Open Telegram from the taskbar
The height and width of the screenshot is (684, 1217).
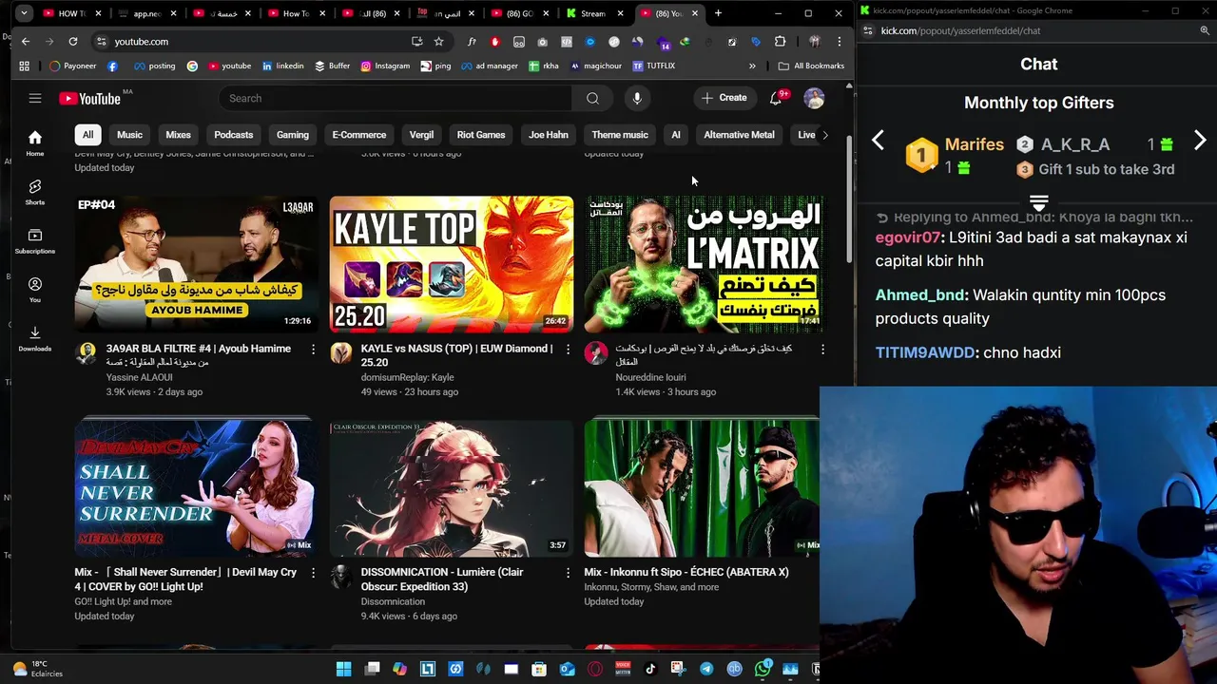[x=706, y=669]
